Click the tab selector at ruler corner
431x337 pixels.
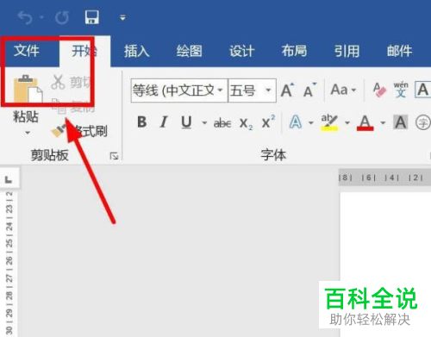click(x=9, y=180)
